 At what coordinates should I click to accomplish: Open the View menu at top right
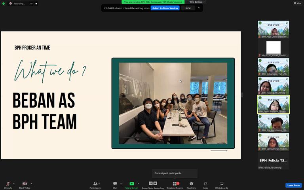tap(298, 3)
